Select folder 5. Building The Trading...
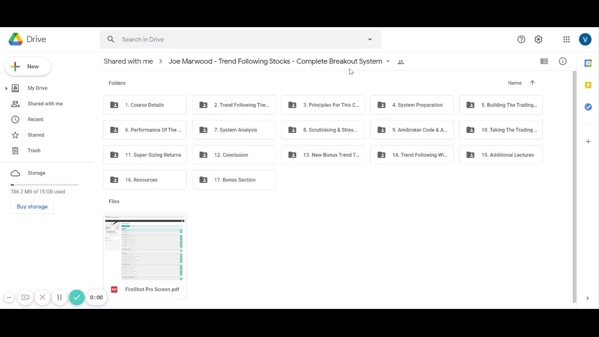The height and width of the screenshot is (337, 599). (501, 105)
